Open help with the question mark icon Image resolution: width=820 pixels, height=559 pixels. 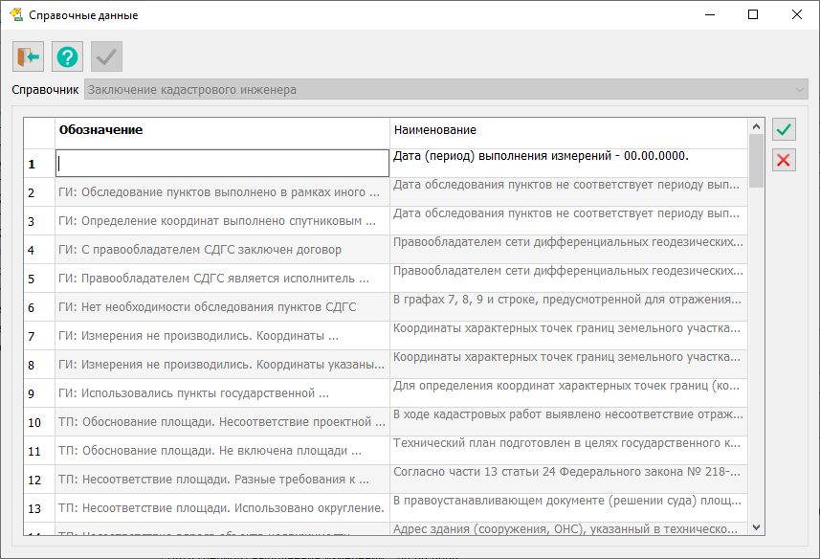click(67, 57)
